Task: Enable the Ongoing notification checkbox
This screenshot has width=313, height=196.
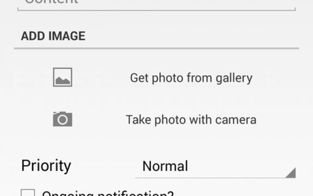Action: point(28,193)
